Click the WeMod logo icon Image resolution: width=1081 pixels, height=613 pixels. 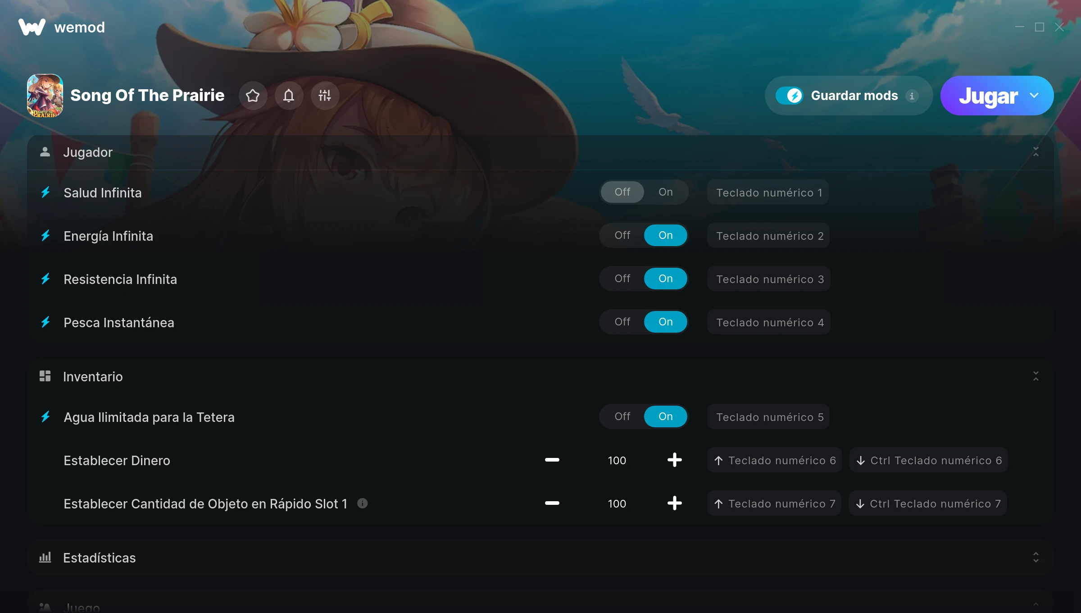coord(32,27)
